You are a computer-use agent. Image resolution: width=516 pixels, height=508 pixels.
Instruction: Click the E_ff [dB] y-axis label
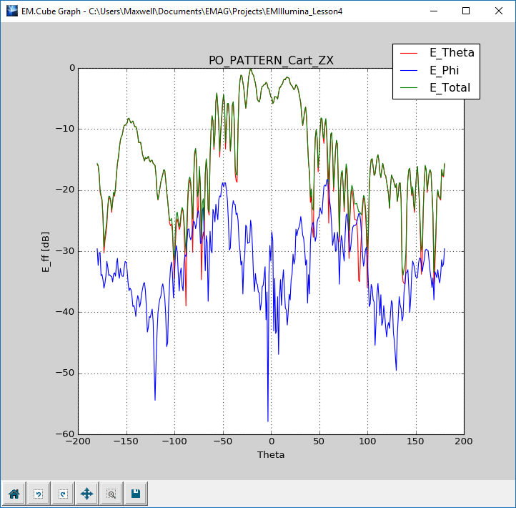pos(45,251)
